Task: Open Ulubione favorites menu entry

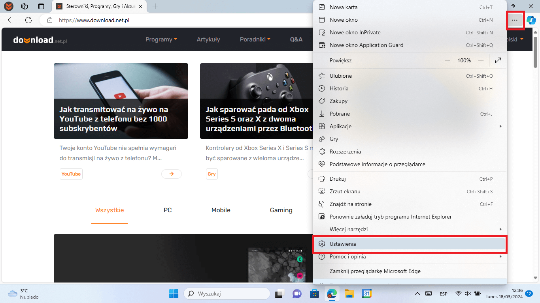Action: coord(410,76)
